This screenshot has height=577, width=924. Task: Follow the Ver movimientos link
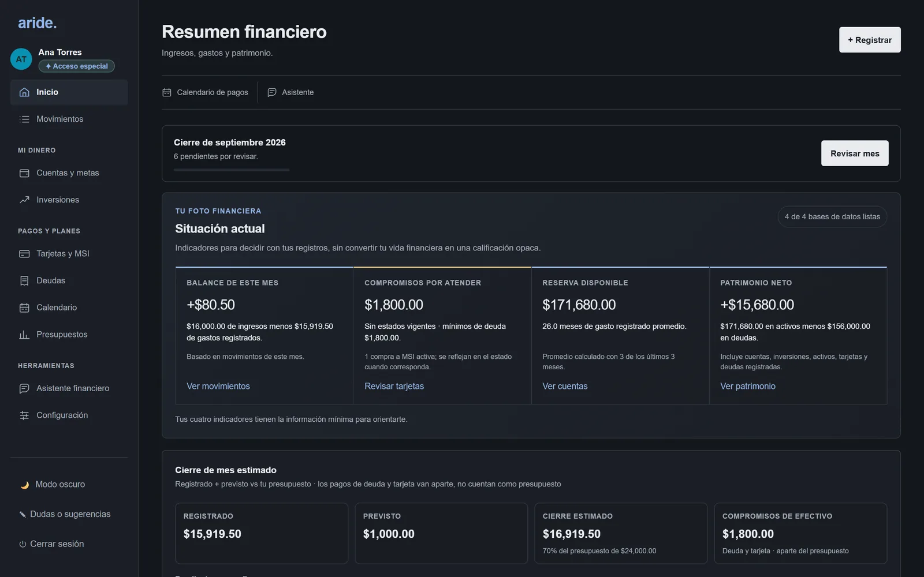pos(218,386)
